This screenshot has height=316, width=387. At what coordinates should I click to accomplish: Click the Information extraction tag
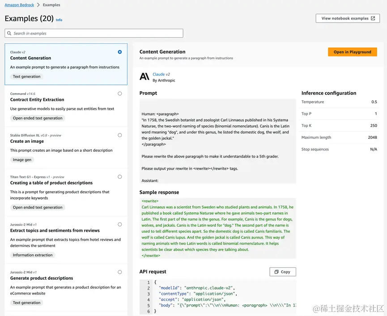pyautogui.click(x=33, y=255)
